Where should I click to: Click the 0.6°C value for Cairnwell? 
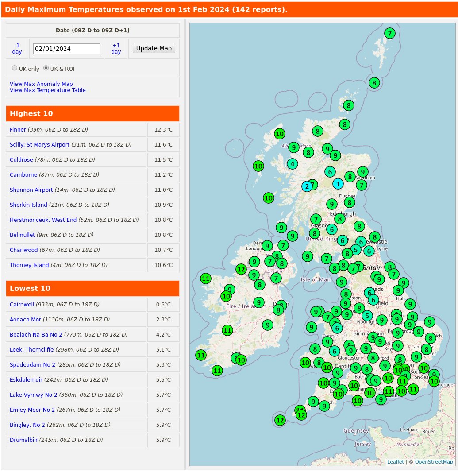[x=163, y=304]
